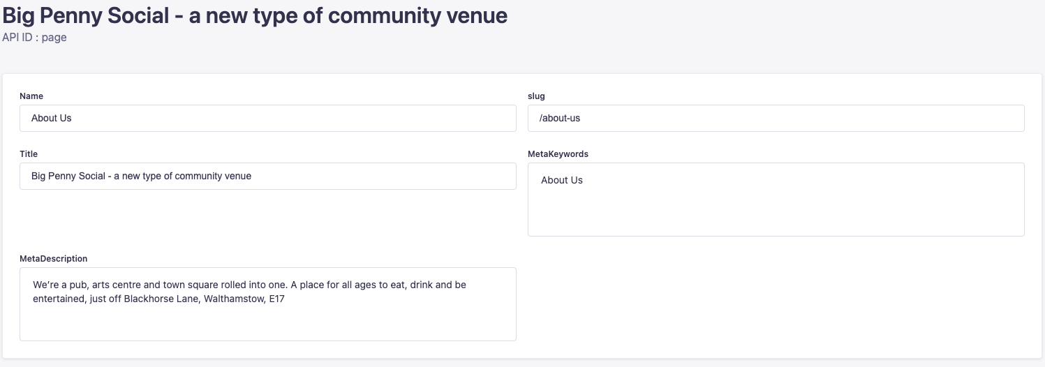
Task: Click the MetaKeywords label
Action: tap(558, 153)
